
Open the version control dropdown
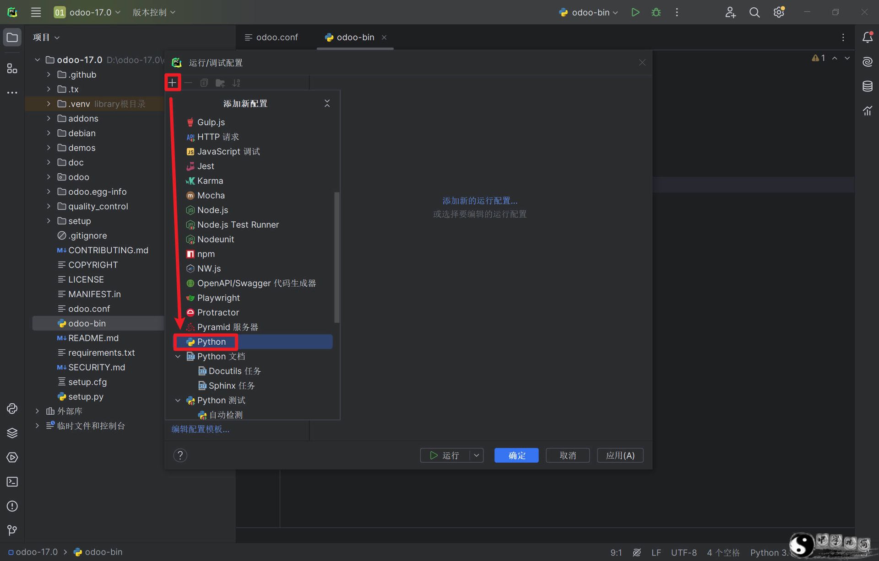point(154,12)
